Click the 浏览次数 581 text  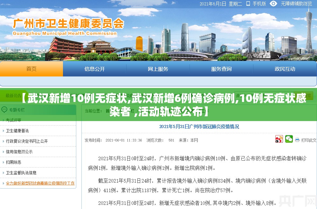160,140
